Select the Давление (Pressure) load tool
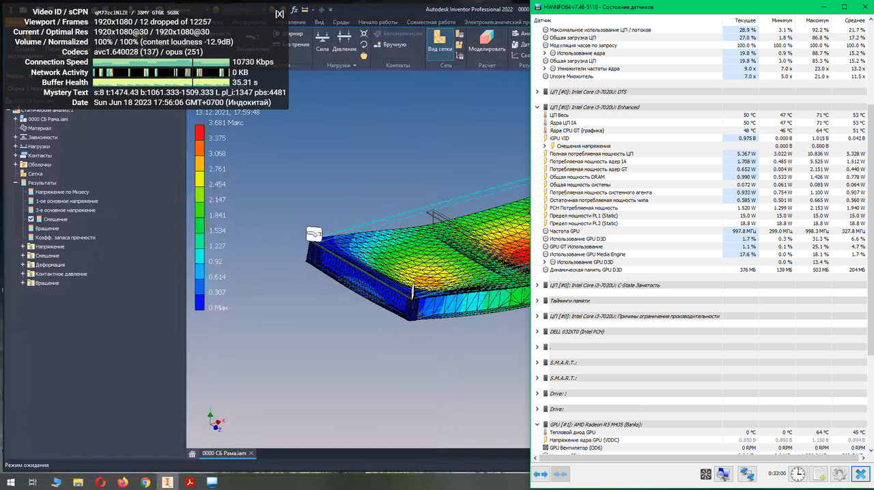874x490 pixels. (345, 41)
